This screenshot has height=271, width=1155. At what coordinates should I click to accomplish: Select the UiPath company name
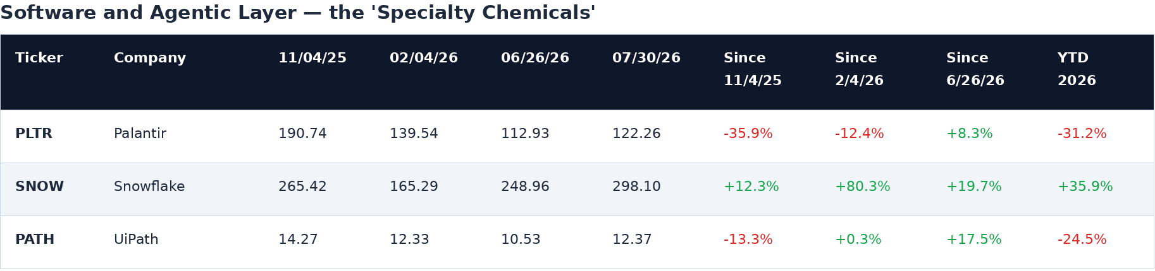coord(136,240)
